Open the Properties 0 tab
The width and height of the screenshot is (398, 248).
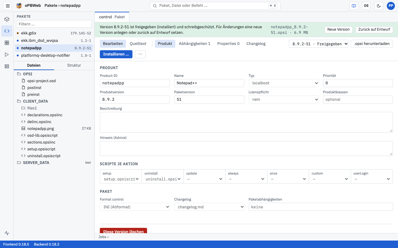[228, 44]
